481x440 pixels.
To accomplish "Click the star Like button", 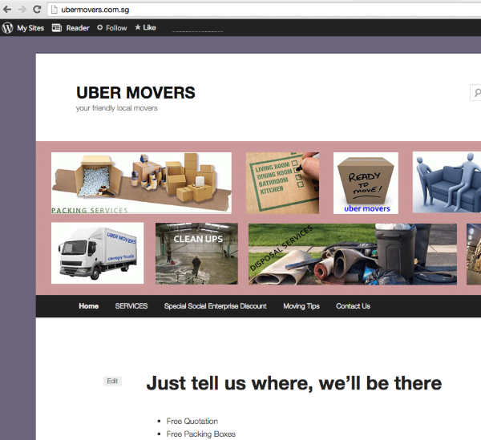I will (145, 27).
